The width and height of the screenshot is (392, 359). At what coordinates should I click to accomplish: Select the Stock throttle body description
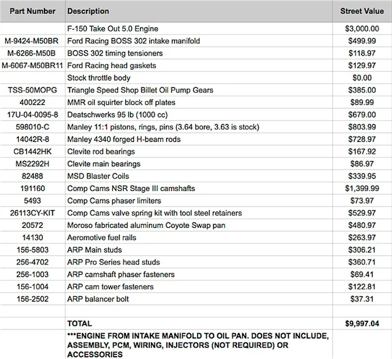[x=99, y=77]
